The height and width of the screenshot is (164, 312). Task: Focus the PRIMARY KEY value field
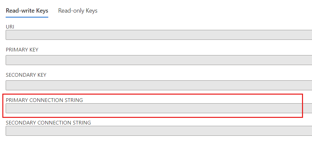coord(159,60)
